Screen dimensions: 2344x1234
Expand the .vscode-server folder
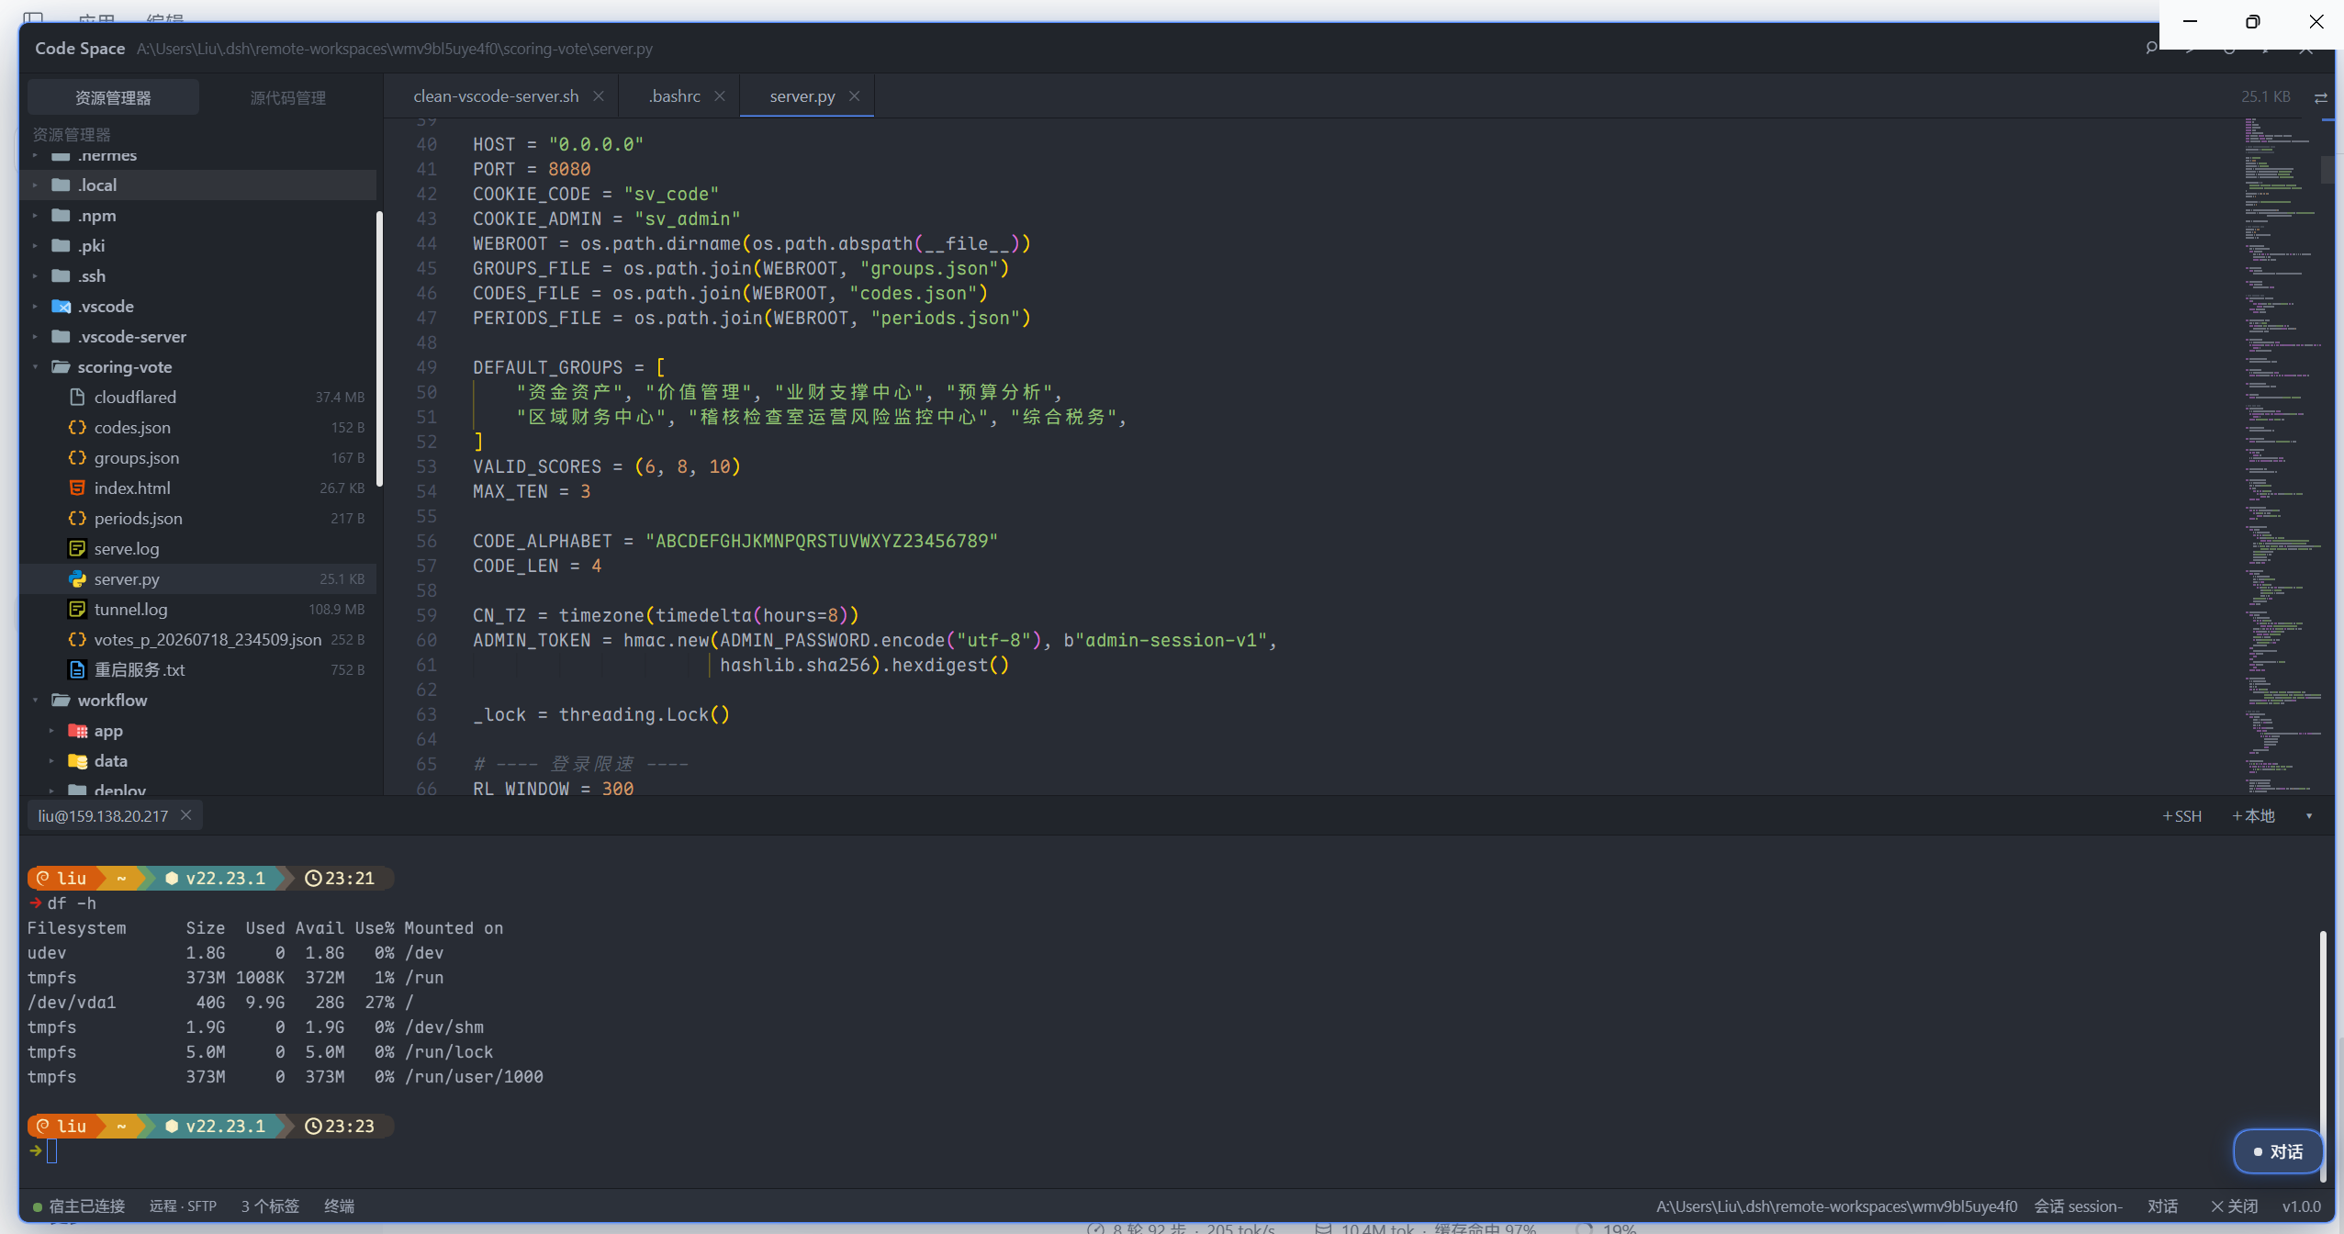pyautogui.click(x=36, y=337)
